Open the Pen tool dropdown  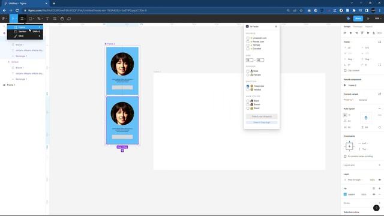click(42, 19)
